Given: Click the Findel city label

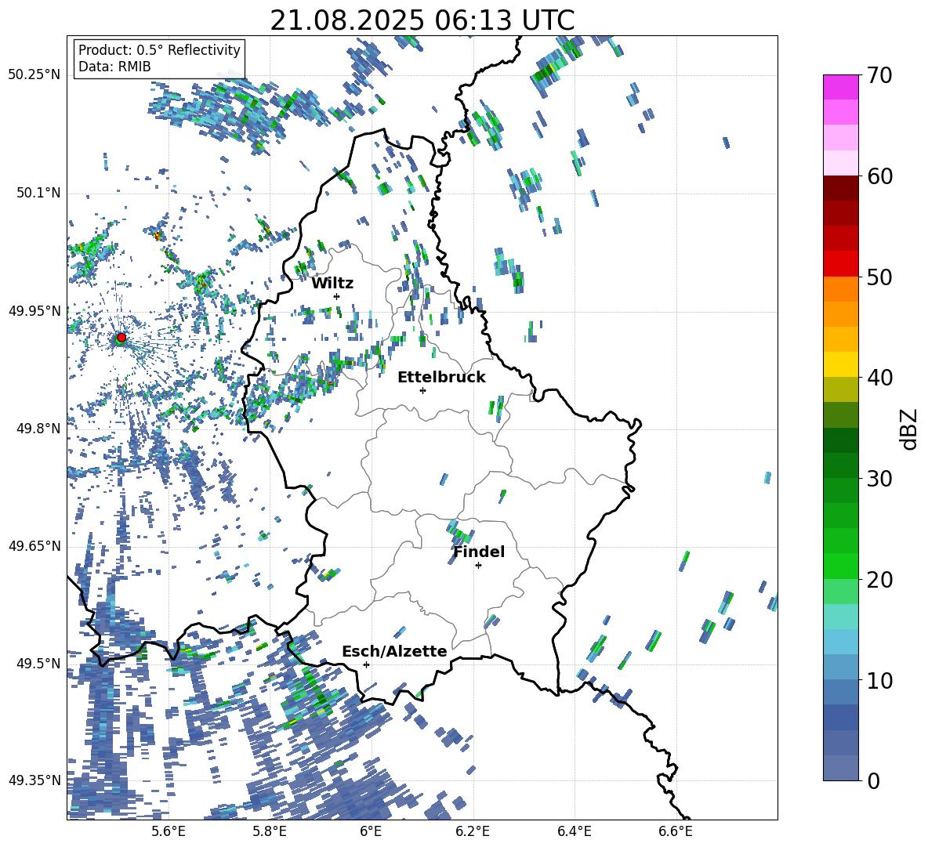Looking at the screenshot, I should (x=479, y=552).
